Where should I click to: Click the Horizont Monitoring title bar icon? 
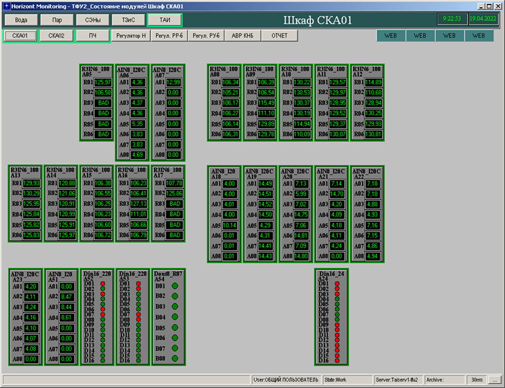pyautogui.click(x=5, y=6)
